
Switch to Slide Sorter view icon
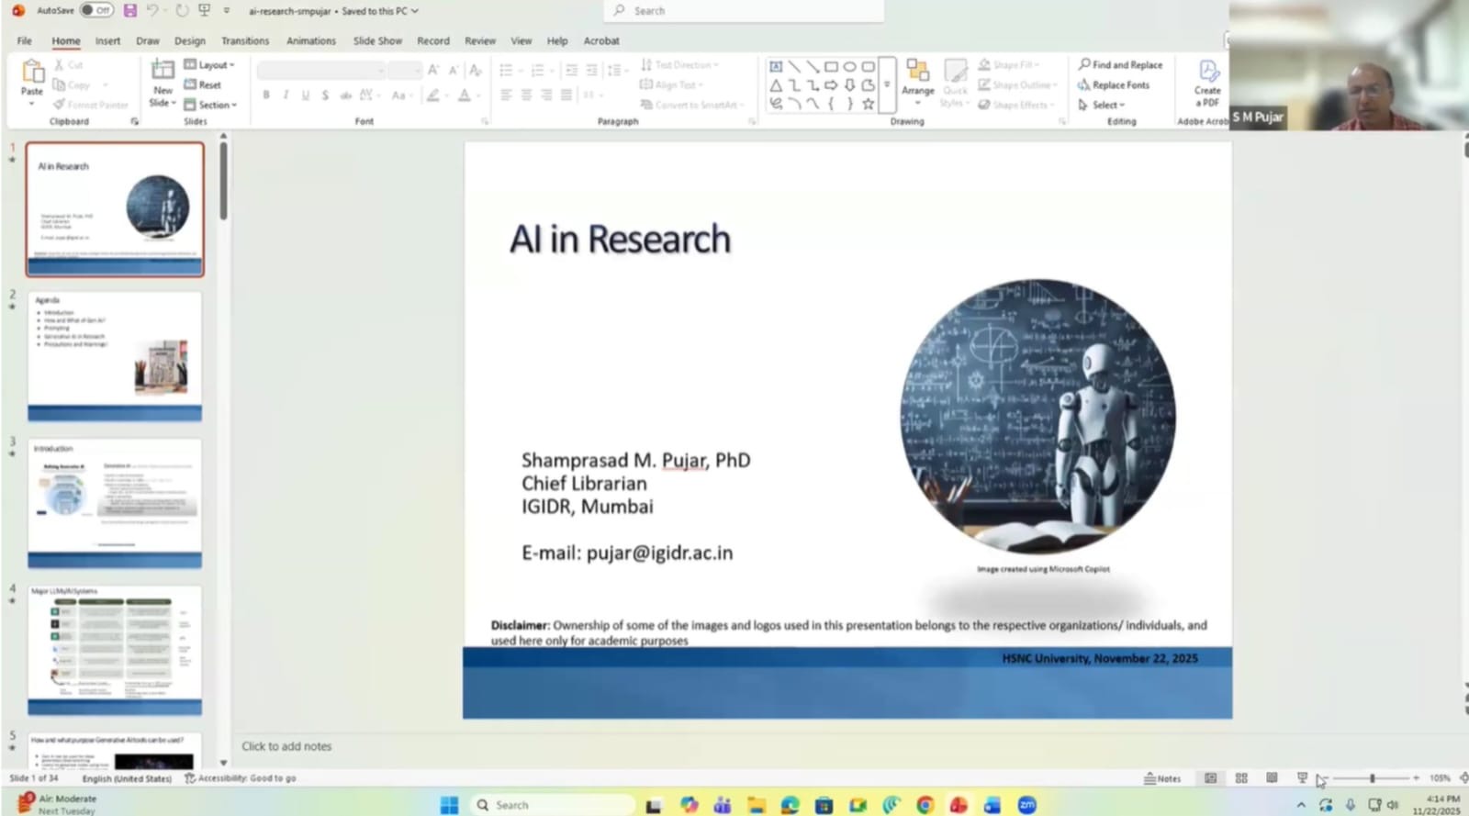(x=1241, y=778)
